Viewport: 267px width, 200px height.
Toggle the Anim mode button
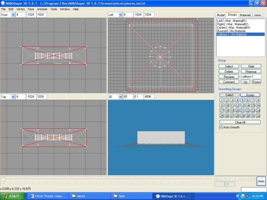point(261,181)
